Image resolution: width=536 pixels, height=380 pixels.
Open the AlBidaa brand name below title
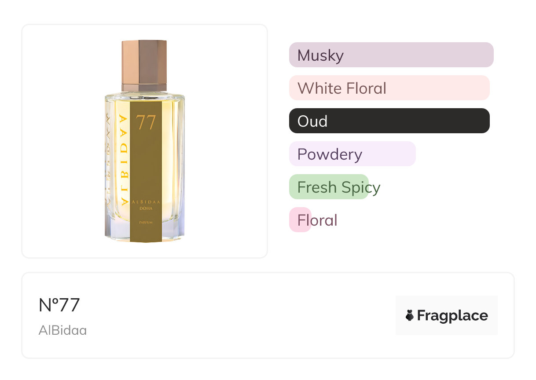click(x=62, y=330)
